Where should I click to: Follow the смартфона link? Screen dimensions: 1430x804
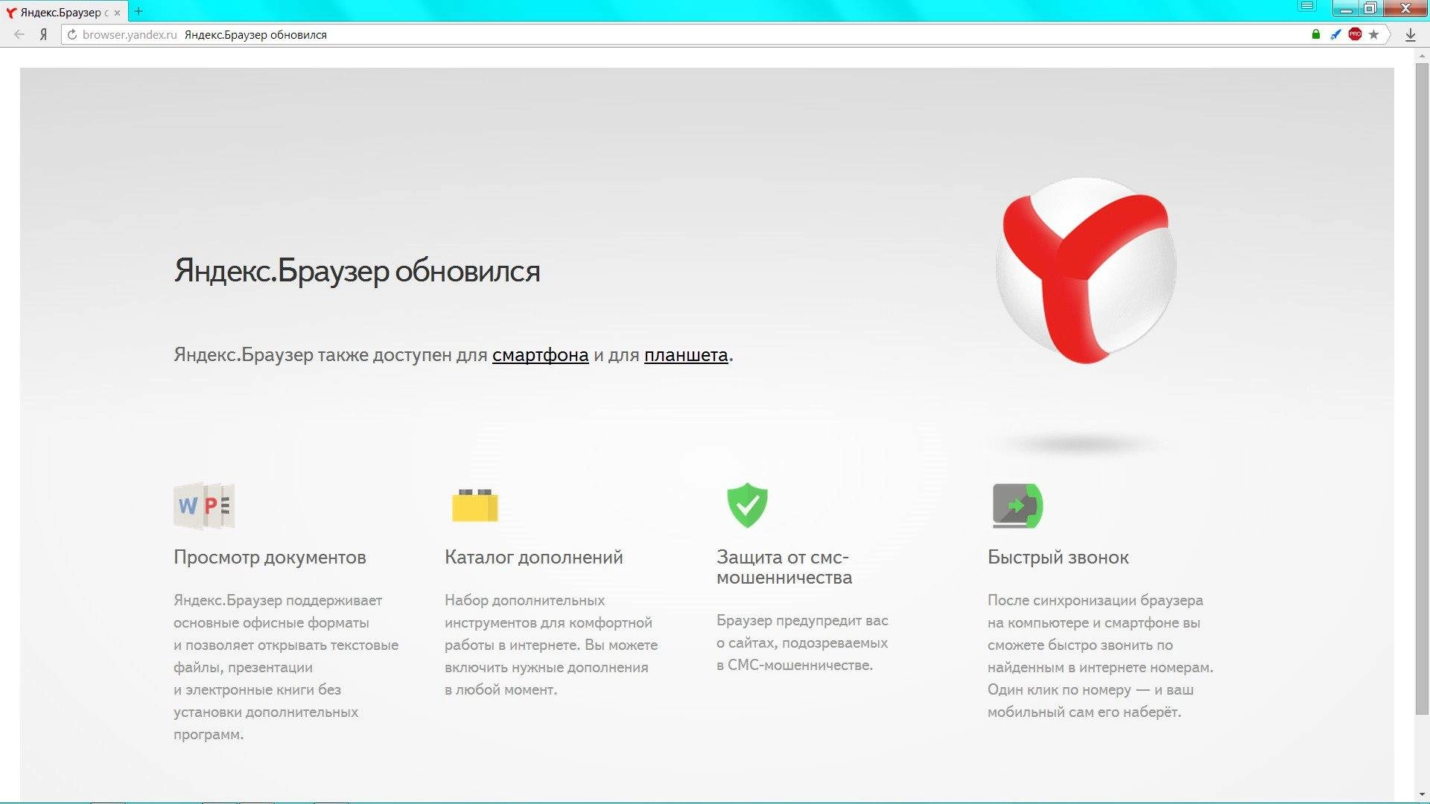pyautogui.click(x=540, y=355)
